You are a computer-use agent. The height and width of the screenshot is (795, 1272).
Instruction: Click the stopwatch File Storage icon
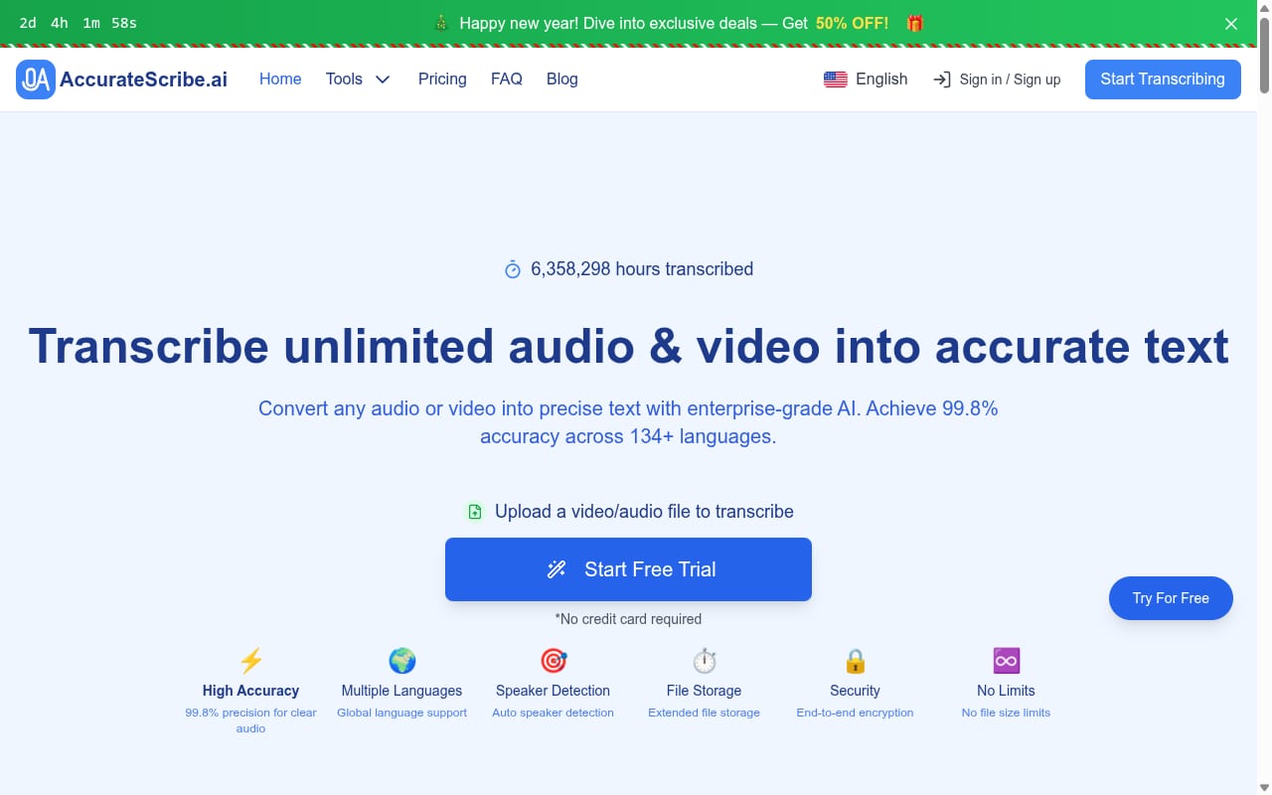click(x=704, y=661)
